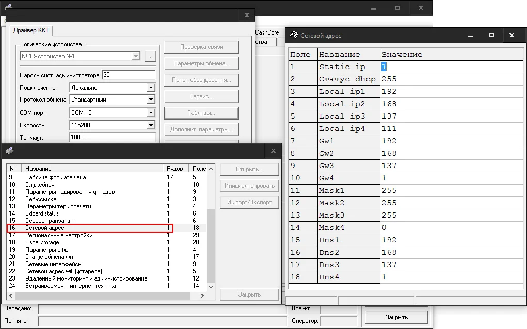
Task: Select row 12 'Веб-ссылка'
Action: click(106, 199)
